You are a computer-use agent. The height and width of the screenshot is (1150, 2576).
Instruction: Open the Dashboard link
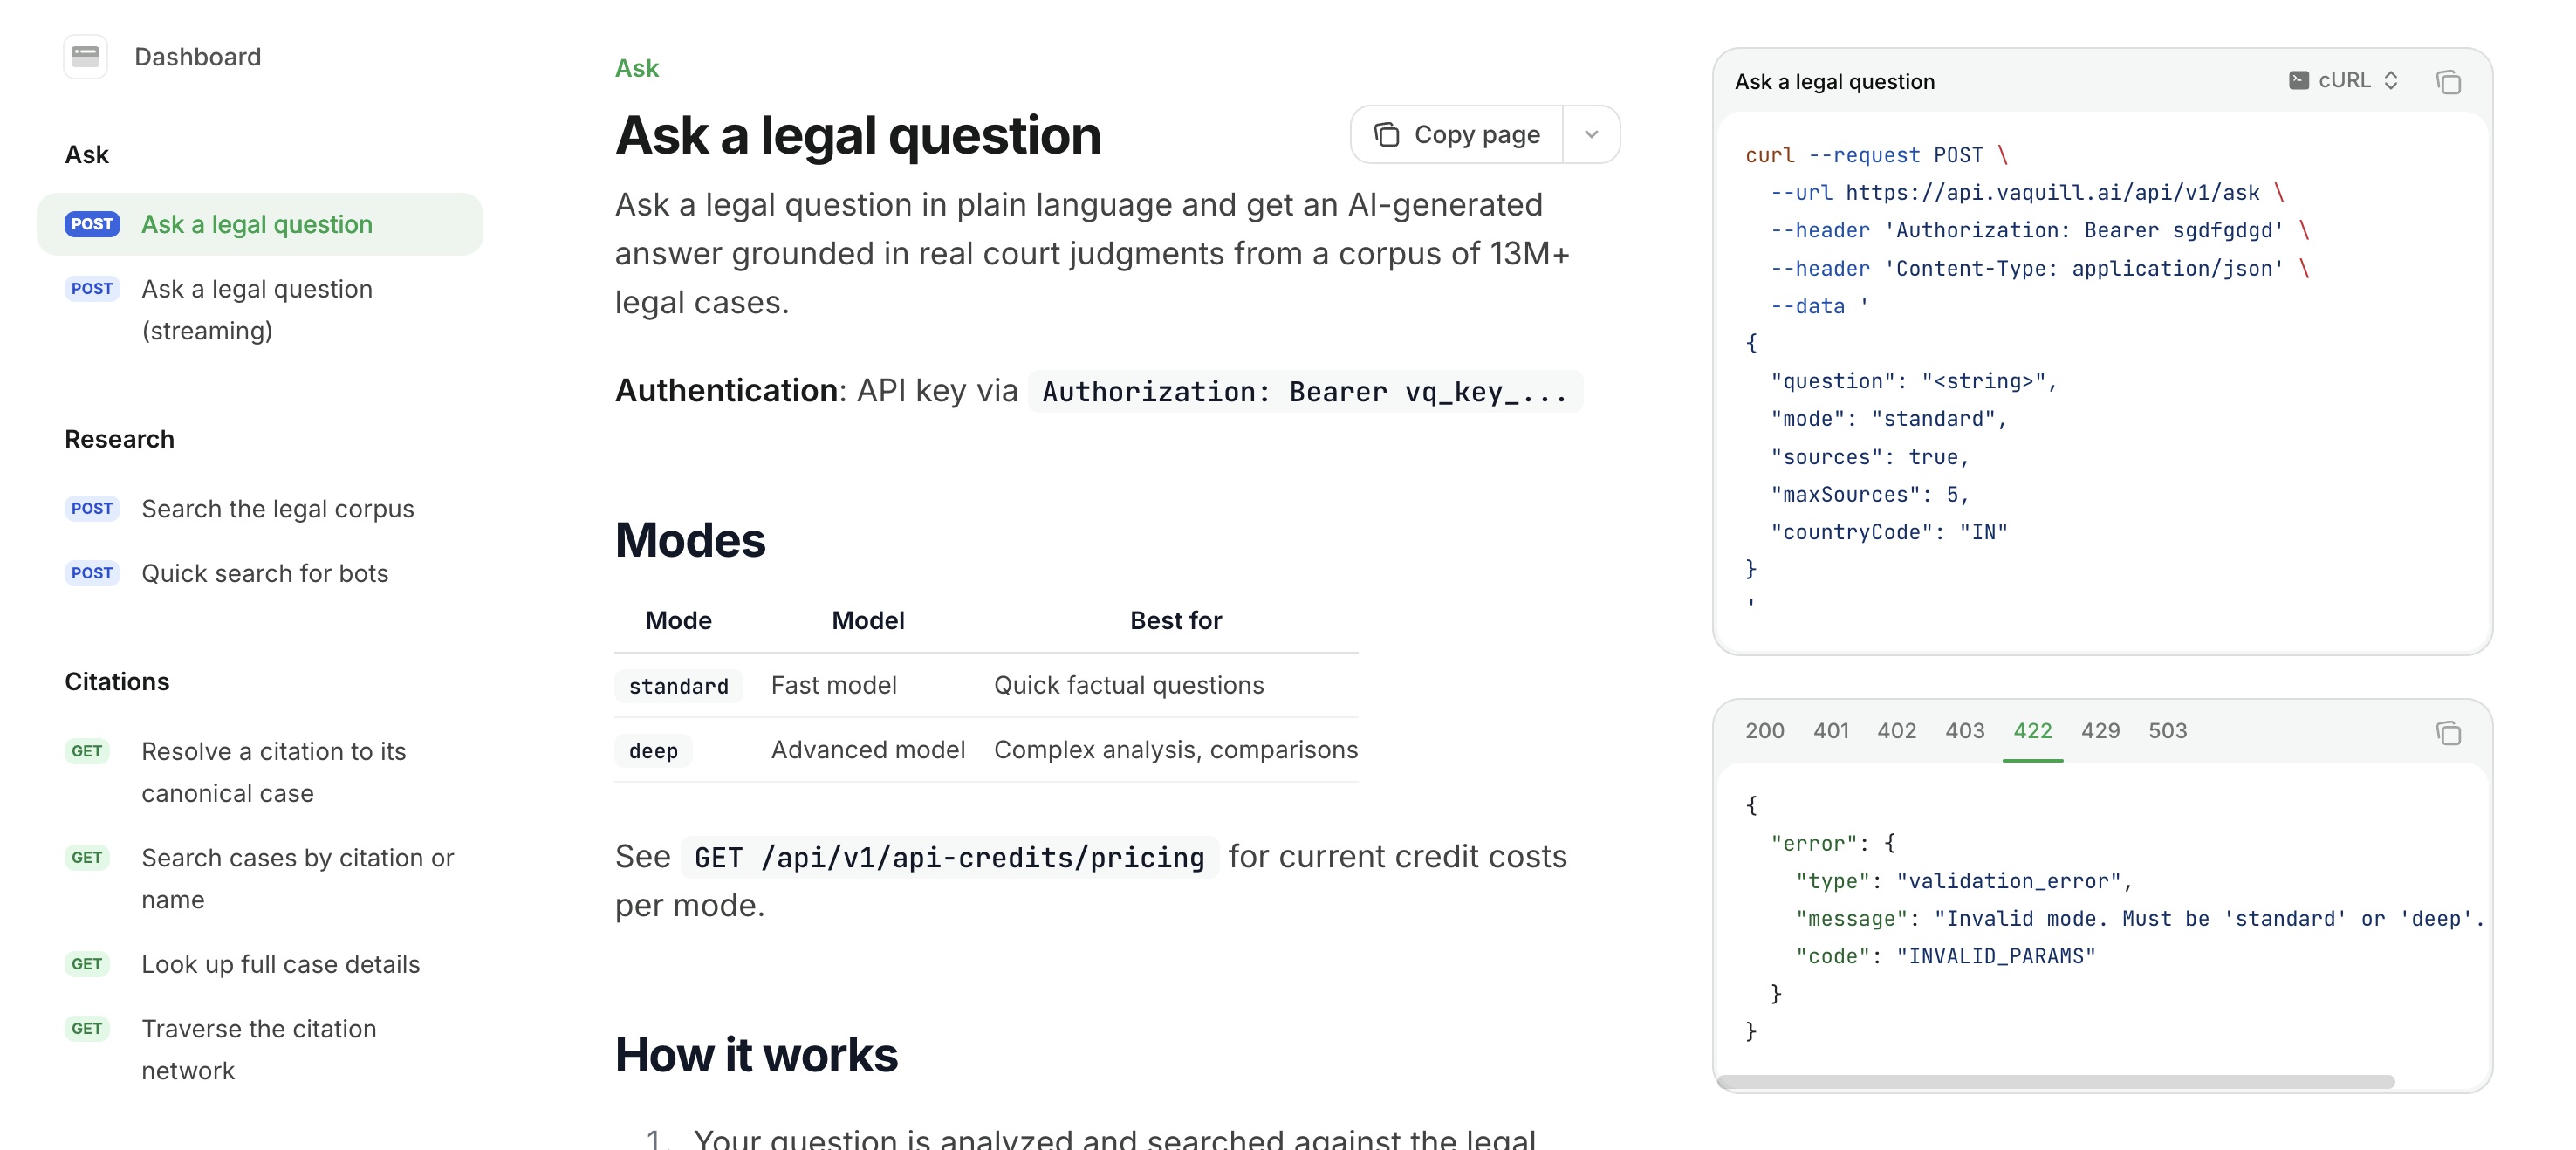197,57
